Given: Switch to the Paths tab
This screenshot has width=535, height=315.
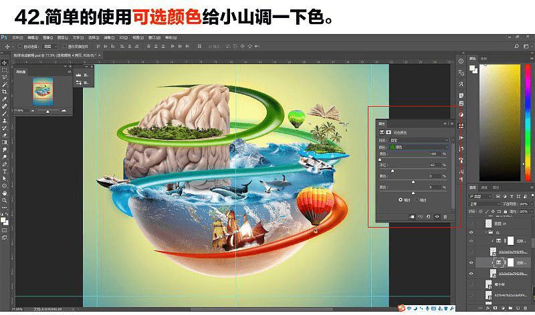Looking at the screenshot, I should tap(496, 188).
